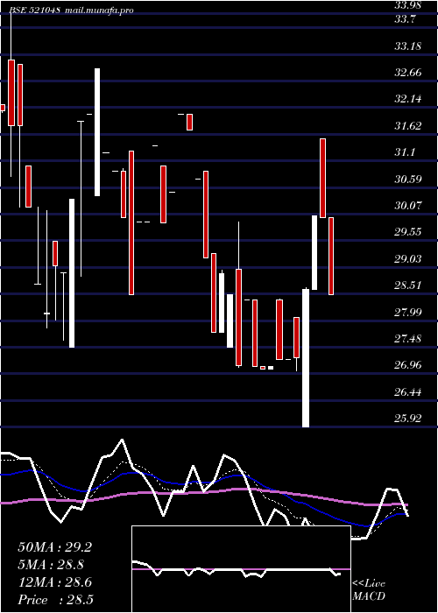This screenshot has width=438, height=613.
Task: Select the 29.03 price axis label
Action: (408, 259)
